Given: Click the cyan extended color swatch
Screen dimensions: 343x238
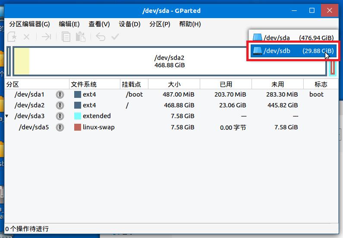Looking at the screenshot, I should coord(78,116).
